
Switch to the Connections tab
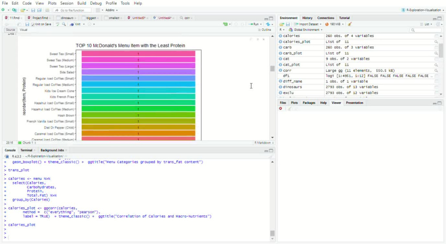(326, 18)
